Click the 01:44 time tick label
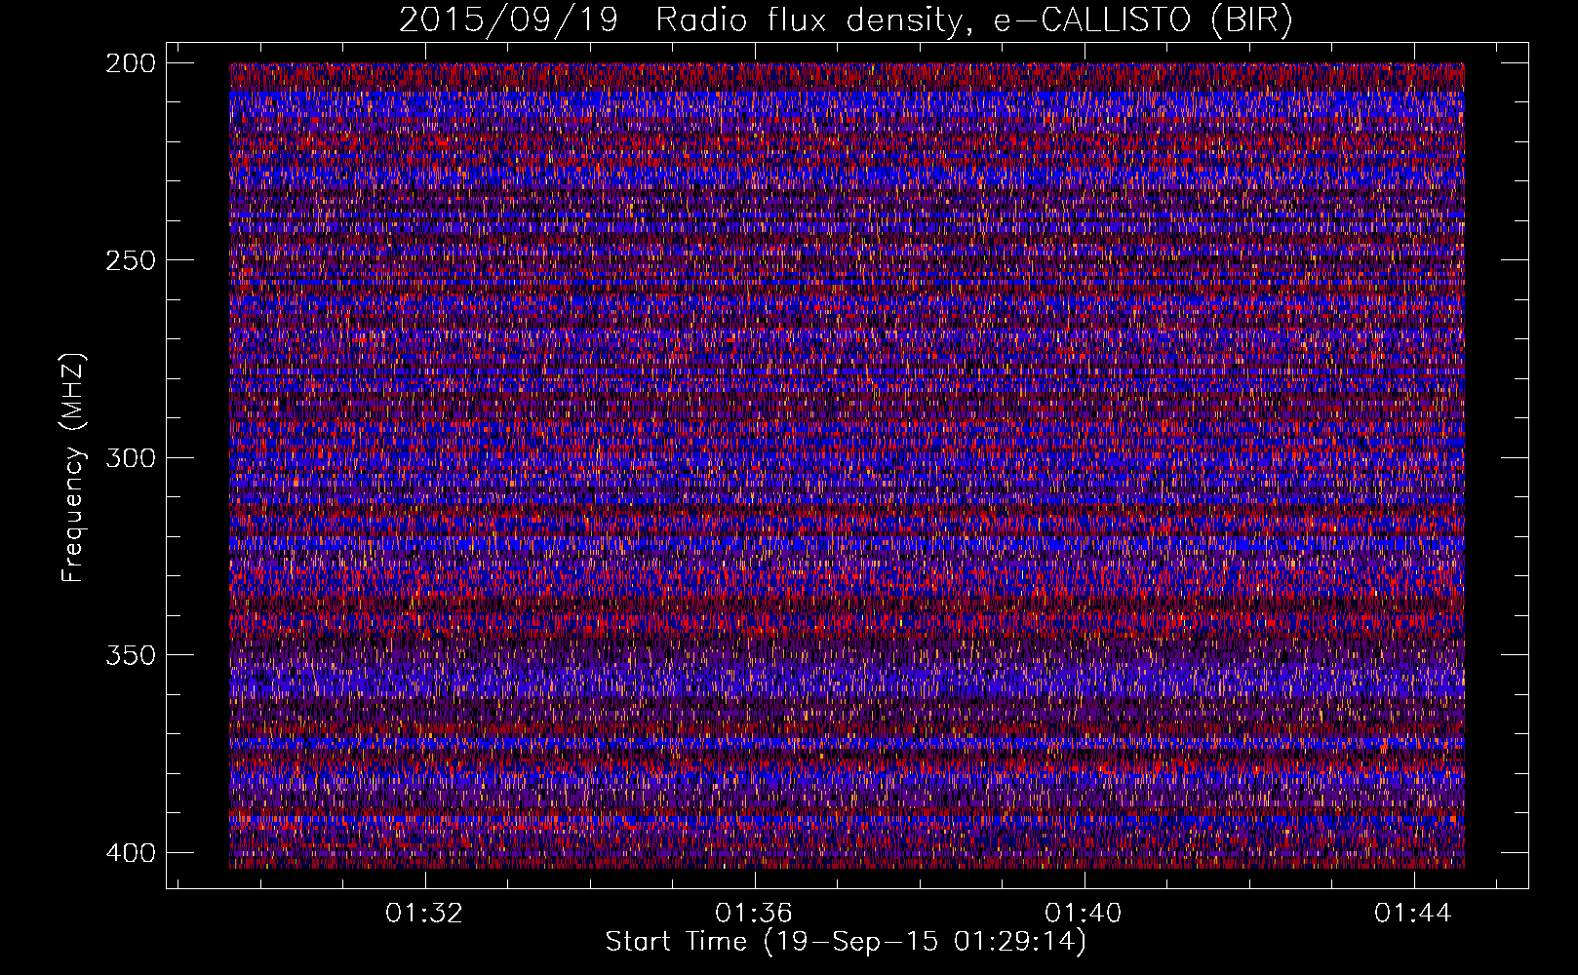 [x=1413, y=914]
